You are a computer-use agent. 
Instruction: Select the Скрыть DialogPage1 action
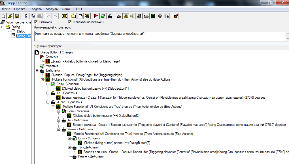tap(87, 75)
